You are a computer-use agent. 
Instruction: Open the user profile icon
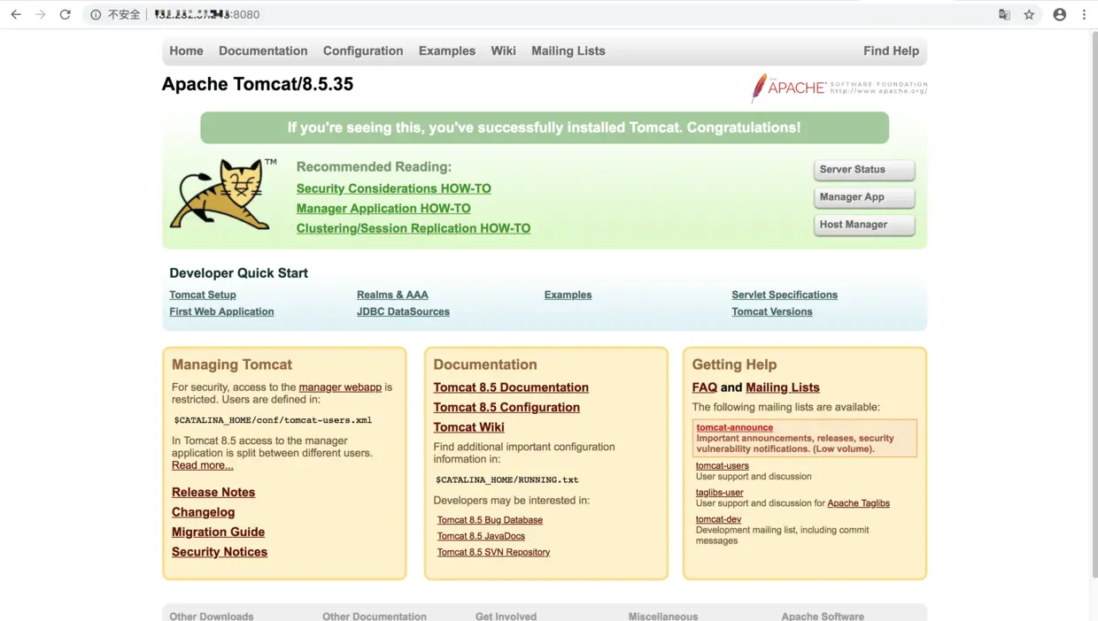coord(1059,14)
